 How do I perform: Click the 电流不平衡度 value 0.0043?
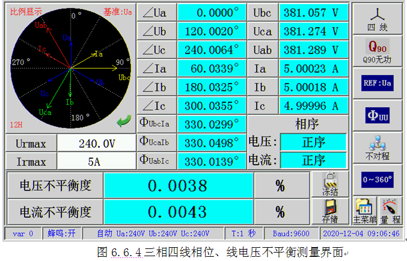(179, 212)
